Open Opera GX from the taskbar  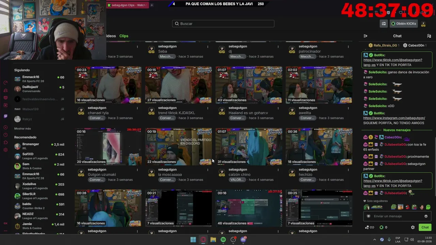pos(203,240)
